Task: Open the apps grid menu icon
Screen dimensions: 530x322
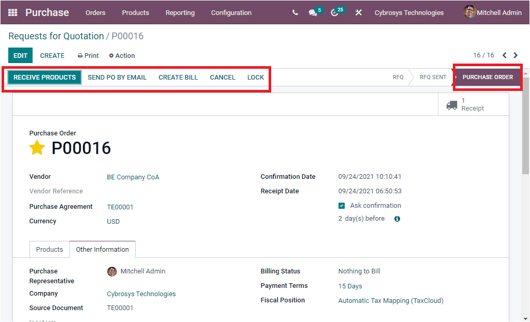Action: pyautogui.click(x=11, y=12)
